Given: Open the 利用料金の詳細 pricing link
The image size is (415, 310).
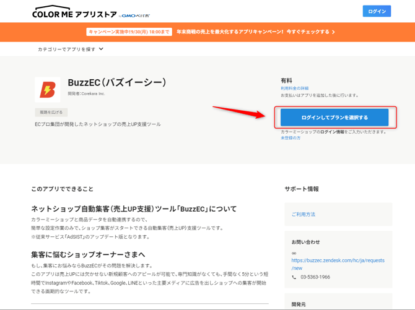Looking at the screenshot, I should coord(294,88).
